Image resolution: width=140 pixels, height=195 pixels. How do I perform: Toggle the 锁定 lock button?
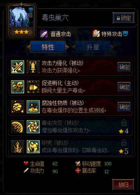click(123, 18)
